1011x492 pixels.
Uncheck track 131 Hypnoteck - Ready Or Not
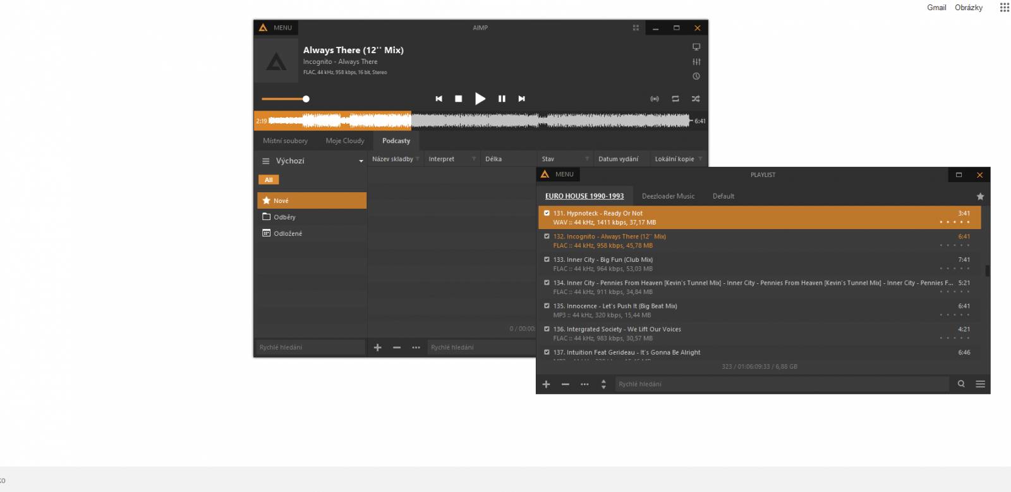click(547, 213)
